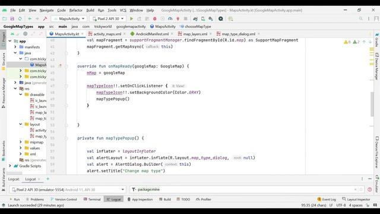380x214 pixels.
Task: Switch to the map_layers.xml editor tab
Action: coord(195,34)
